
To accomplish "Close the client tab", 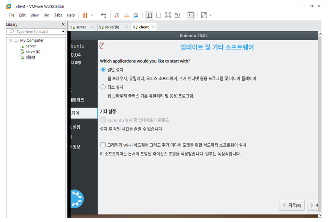I will pyautogui.click(x=153, y=27).
